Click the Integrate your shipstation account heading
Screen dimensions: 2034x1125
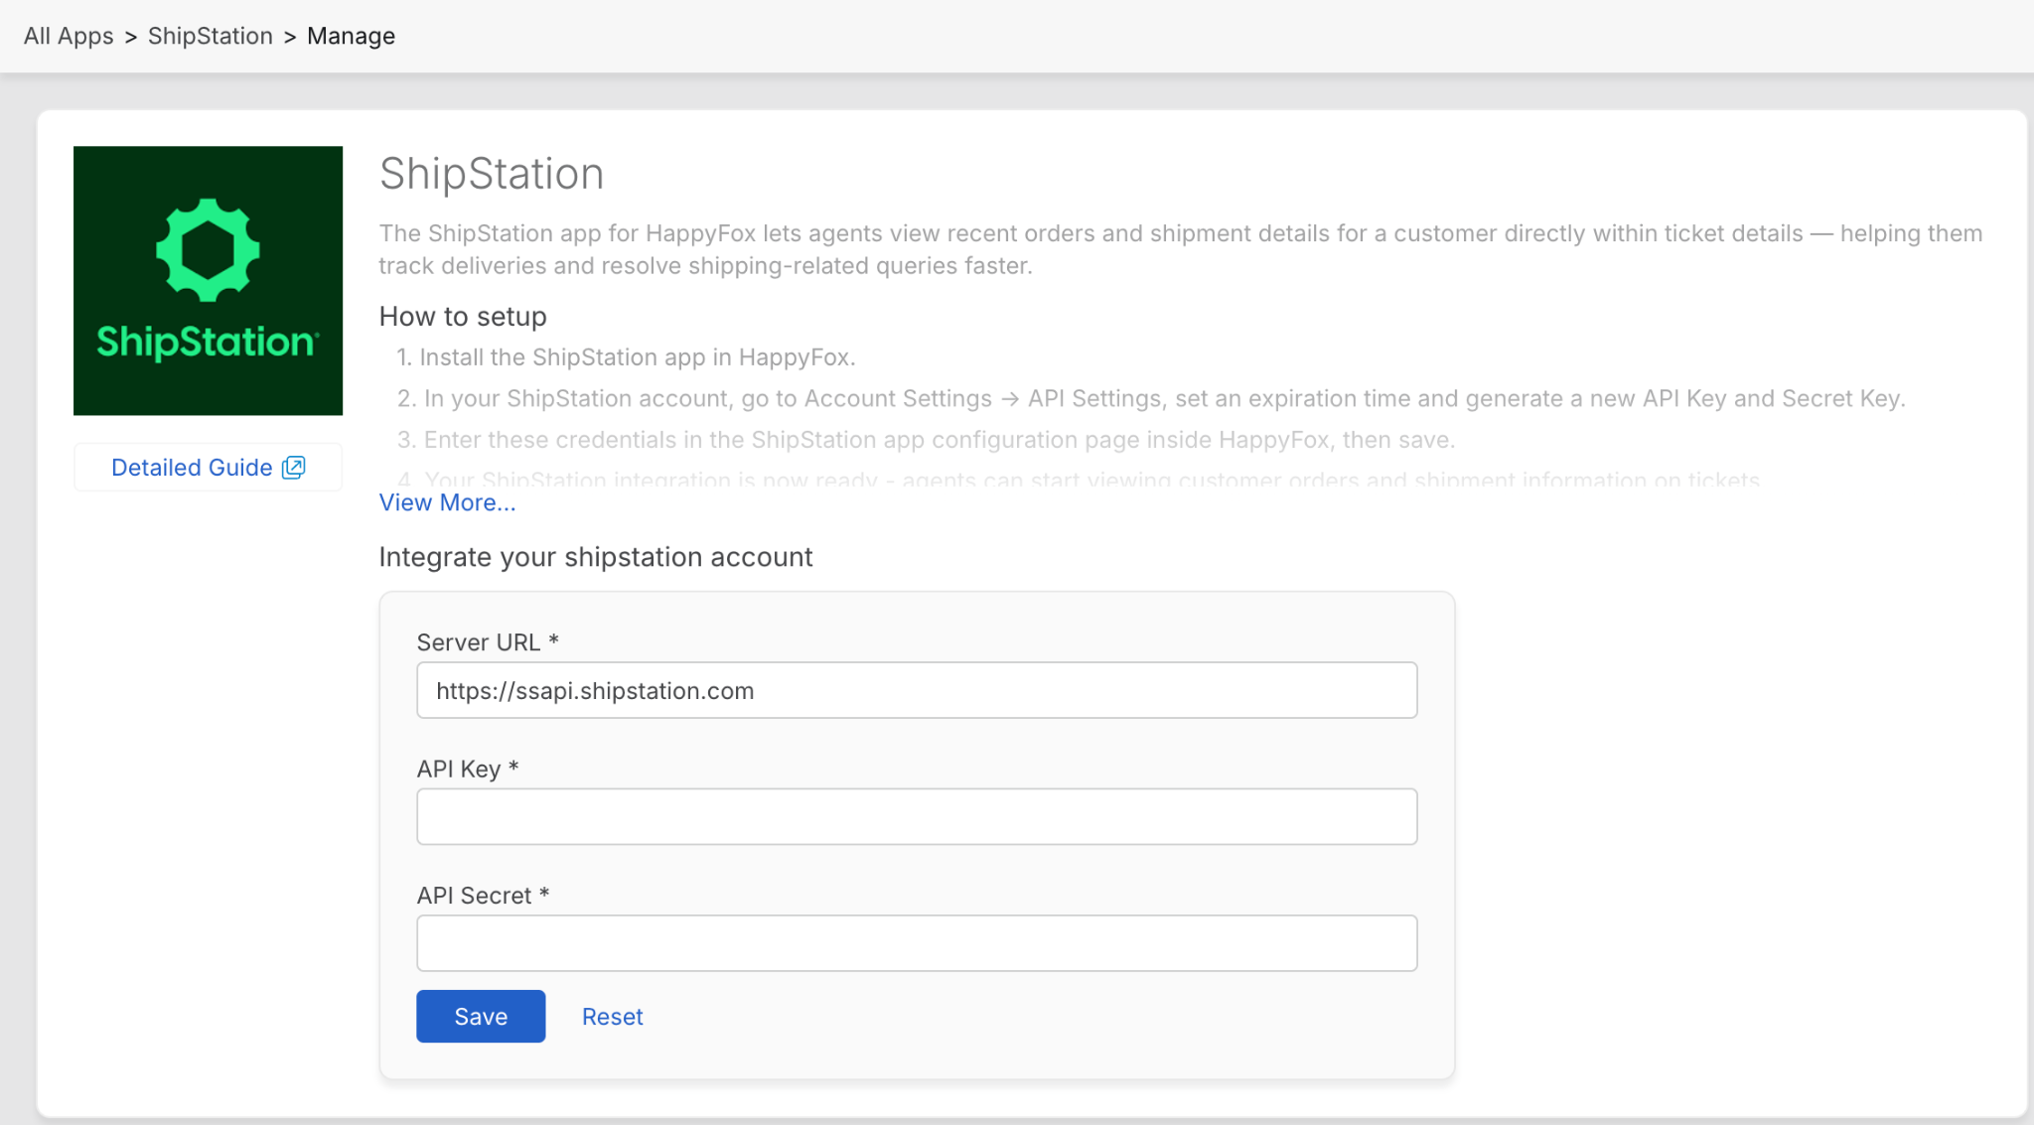595,557
